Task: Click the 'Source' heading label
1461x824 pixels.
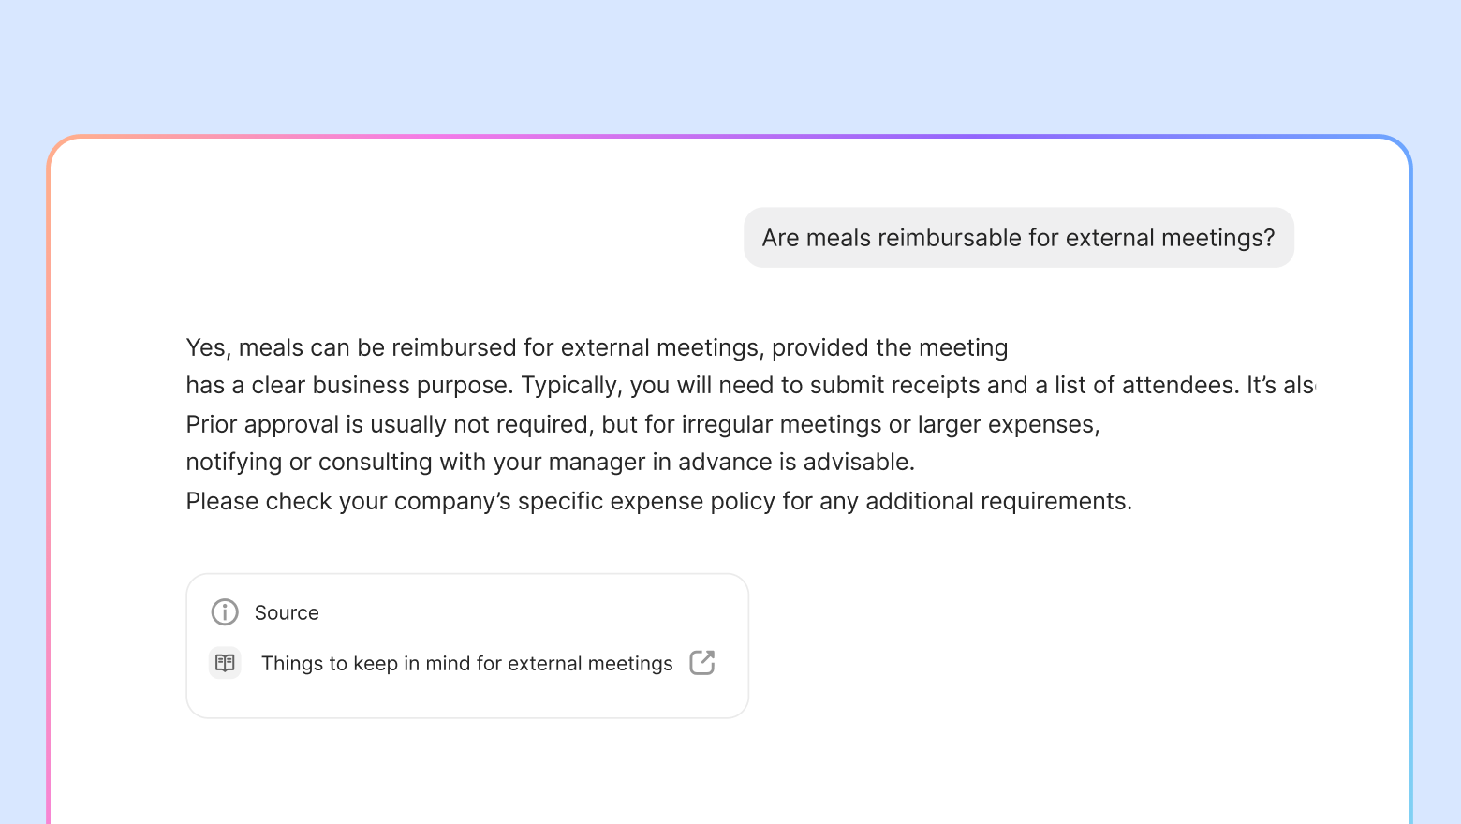Action: pos(287,612)
